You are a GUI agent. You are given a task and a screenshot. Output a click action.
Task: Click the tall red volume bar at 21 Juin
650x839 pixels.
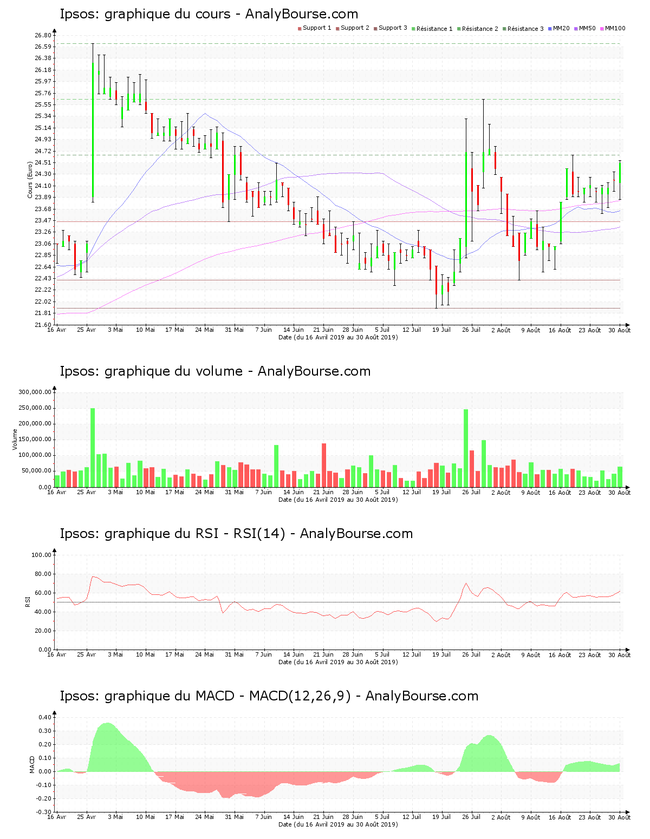324,466
